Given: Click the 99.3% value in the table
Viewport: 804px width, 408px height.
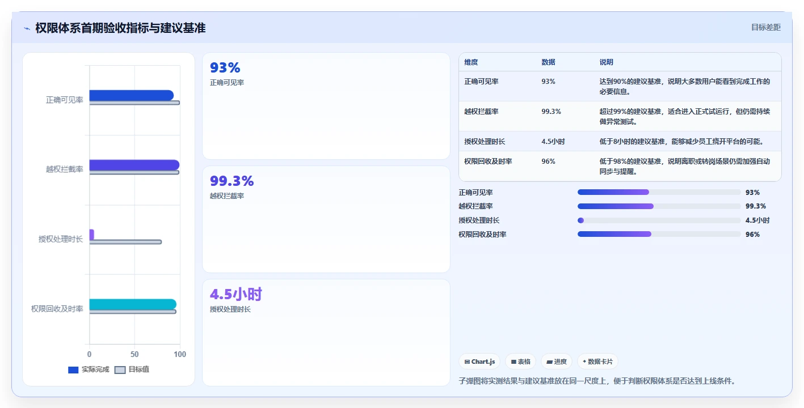Looking at the screenshot, I should pos(551,112).
